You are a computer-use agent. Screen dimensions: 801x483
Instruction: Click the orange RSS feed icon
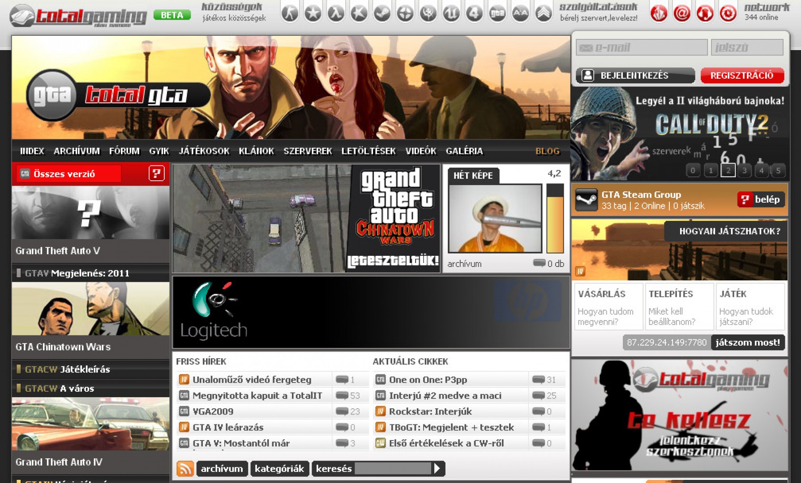click(185, 469)
